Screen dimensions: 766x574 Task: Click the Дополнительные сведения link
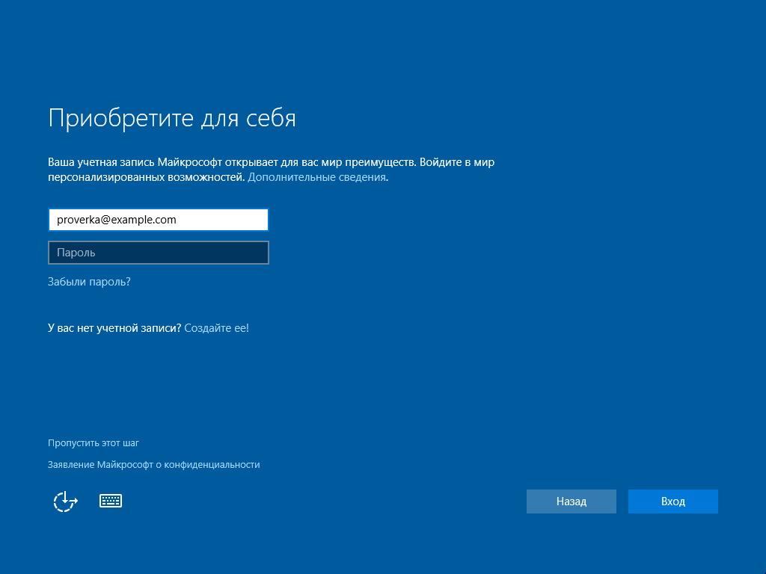(x=316, y=178)
